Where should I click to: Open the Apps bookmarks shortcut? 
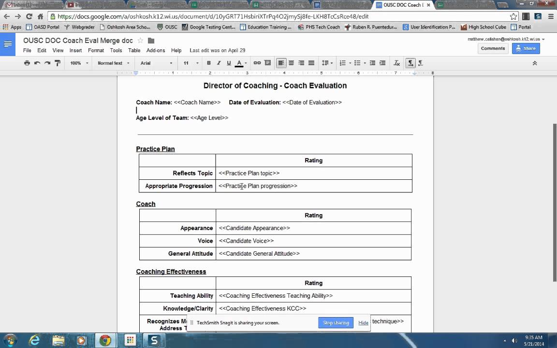tap(12, 27)
